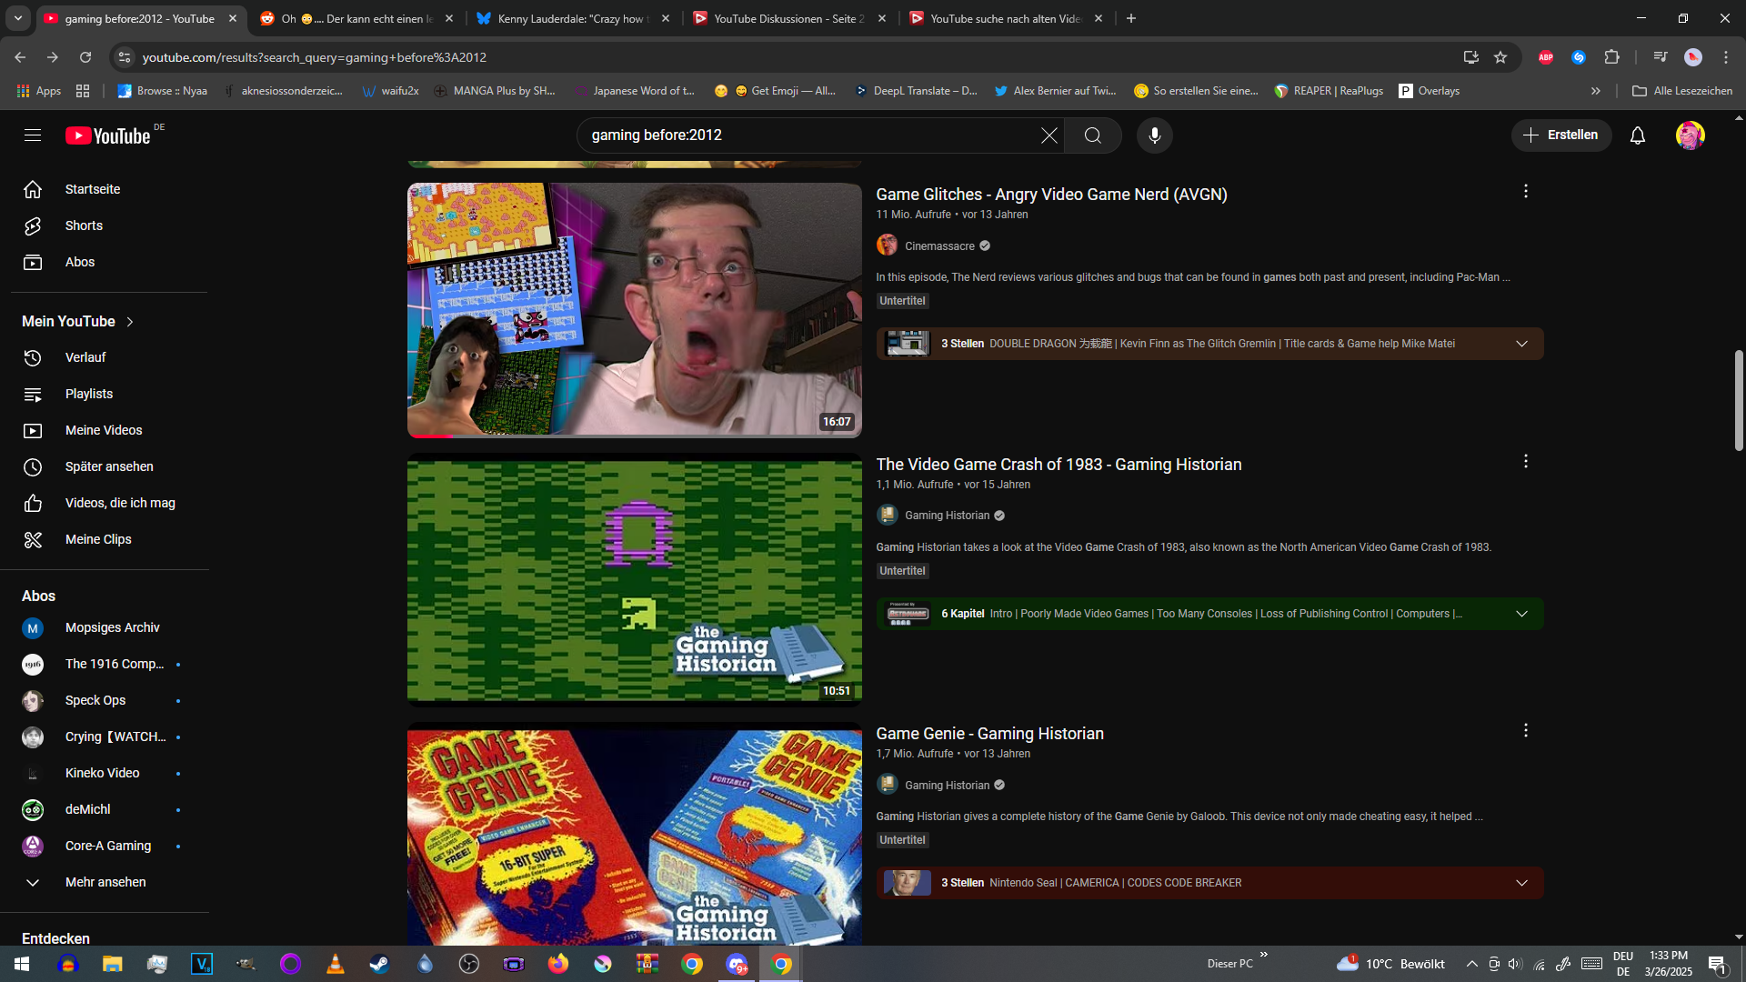The height and width of the screenshot is (982, 1746).
Task: Click the Erstellen create button
Action: pyautogui.click(x=1560, y=135)
